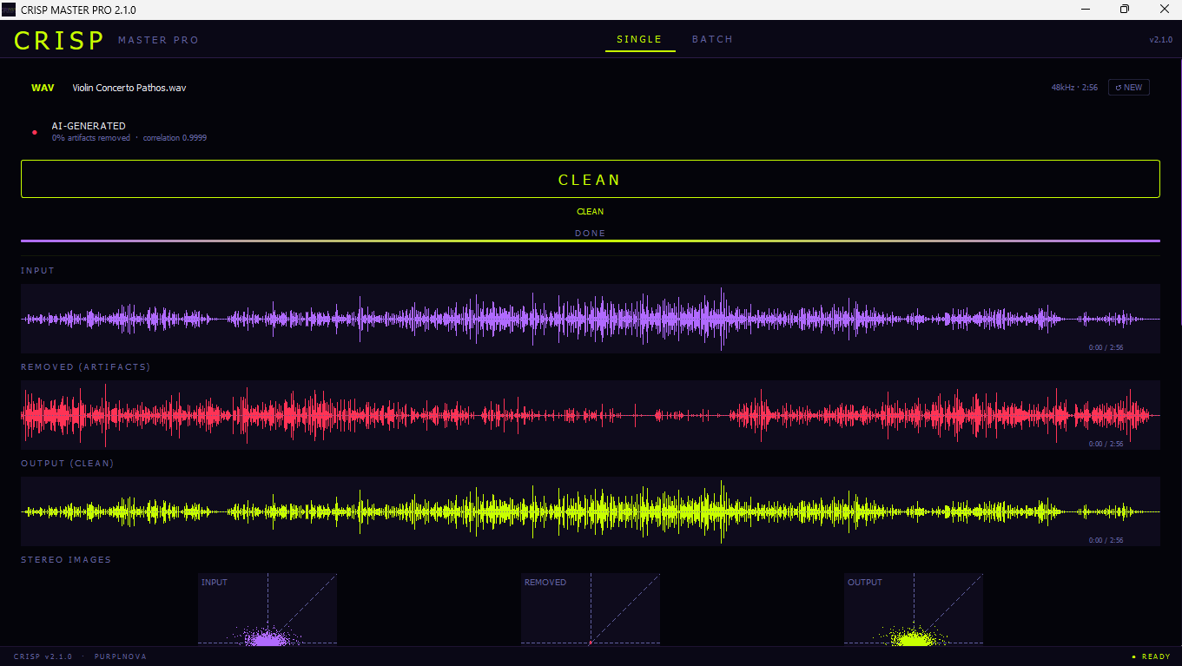The width and height of the screenshot is (1182, 666).
Task: Toggle the CLEAN mode label below the button
Action: point(590,211)
